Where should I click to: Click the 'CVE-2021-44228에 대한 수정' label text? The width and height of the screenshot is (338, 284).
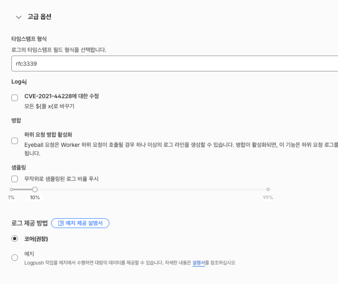(x=61, y=96)
